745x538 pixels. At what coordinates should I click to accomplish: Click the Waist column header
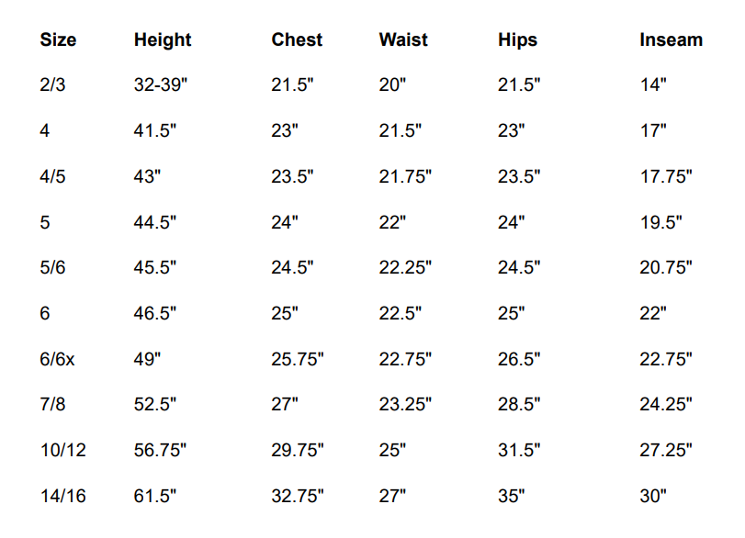coord(404,40)
